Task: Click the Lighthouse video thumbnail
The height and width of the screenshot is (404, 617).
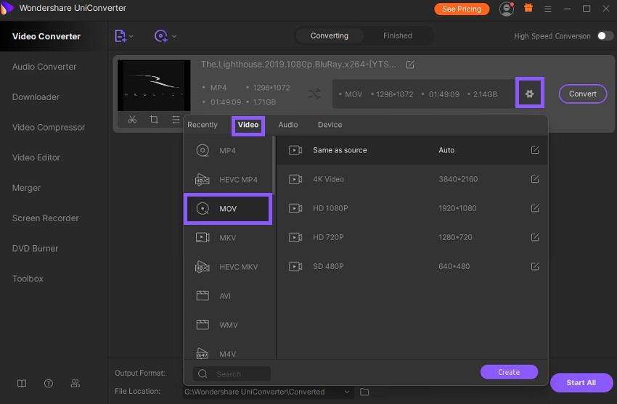Action: (x=150, y=85)
